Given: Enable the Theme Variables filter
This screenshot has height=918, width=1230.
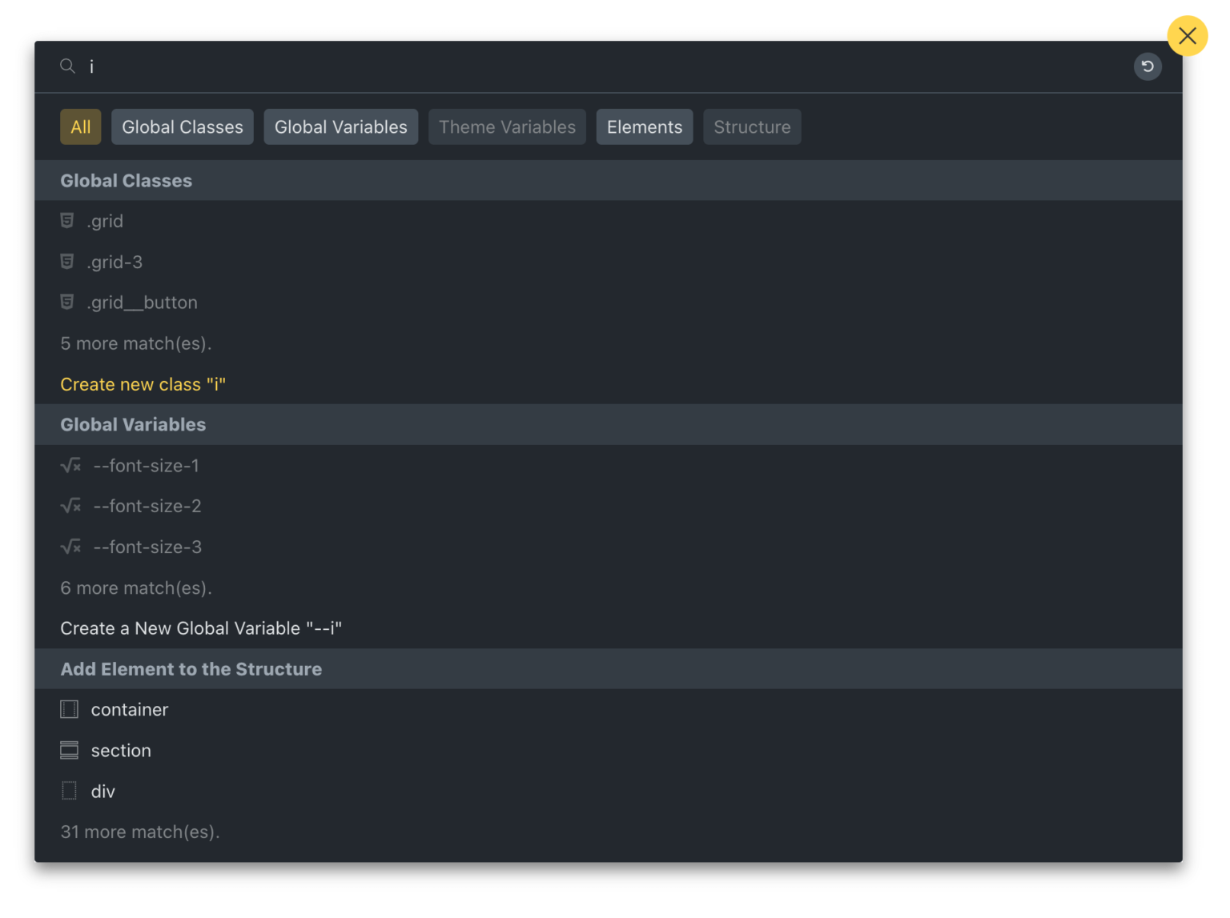Looking at the screenshot, I should pos(507,127).
